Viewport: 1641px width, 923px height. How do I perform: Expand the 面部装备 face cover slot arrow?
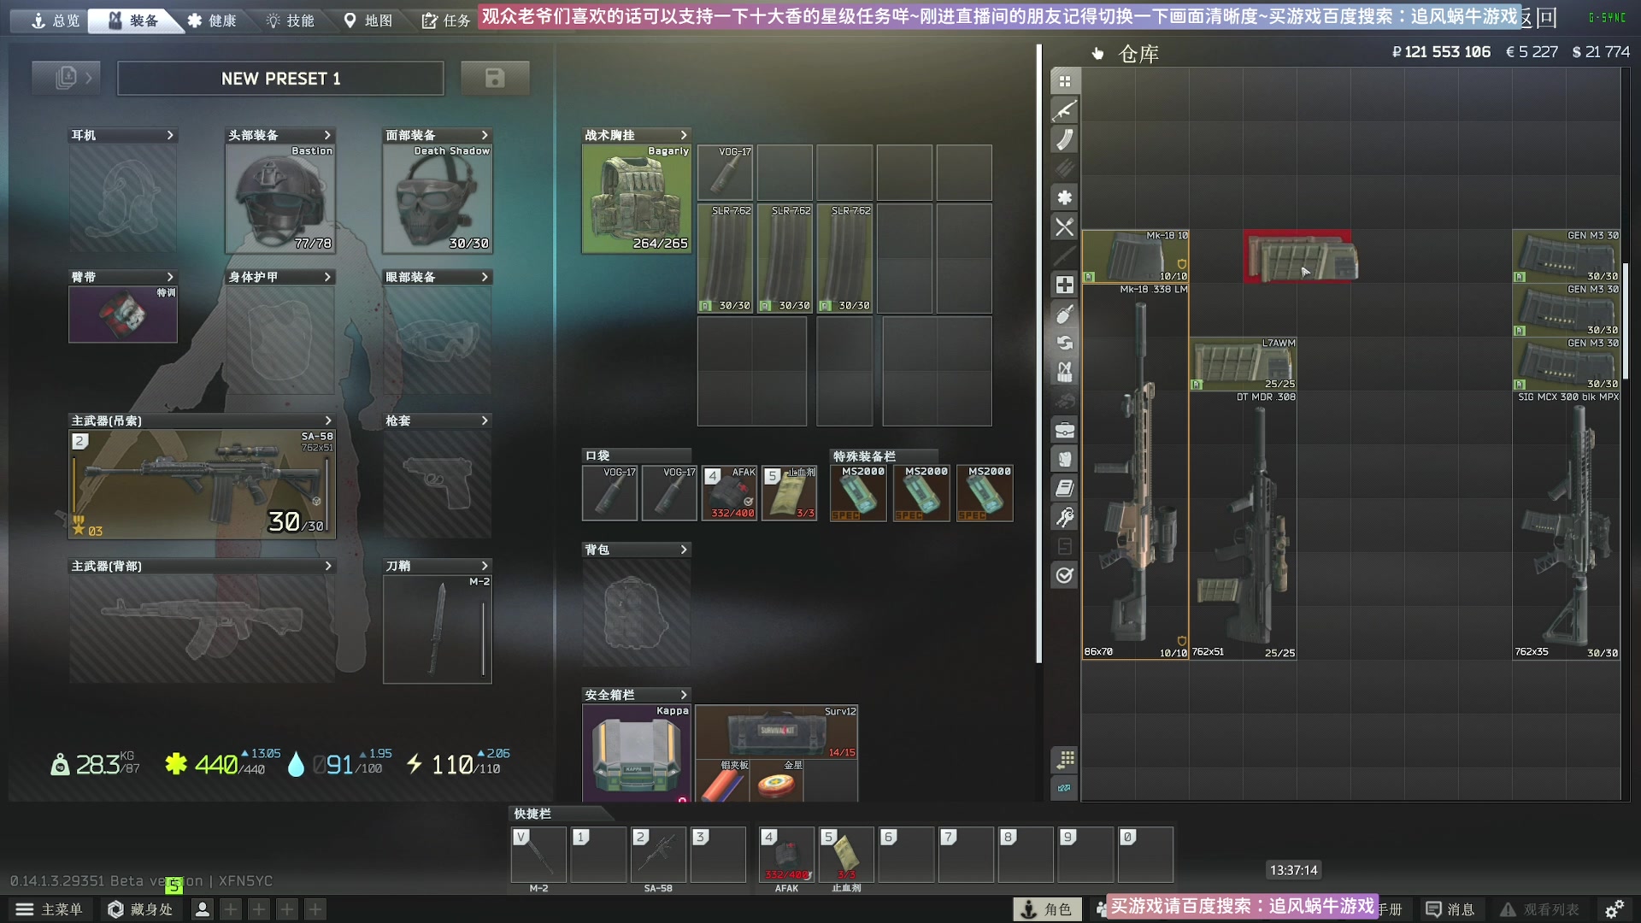coord(485,135)
